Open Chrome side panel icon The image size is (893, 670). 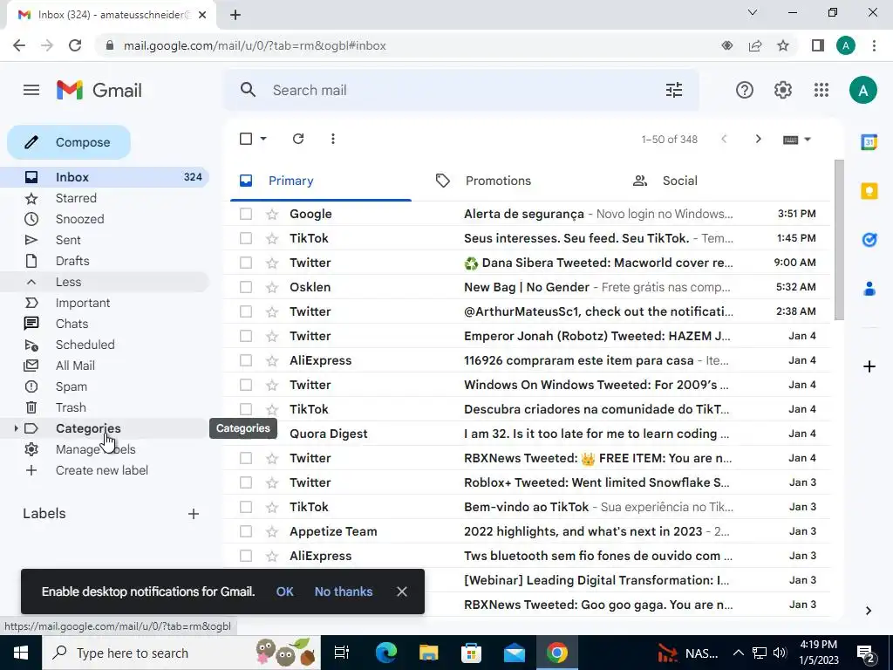click(818, 45)
